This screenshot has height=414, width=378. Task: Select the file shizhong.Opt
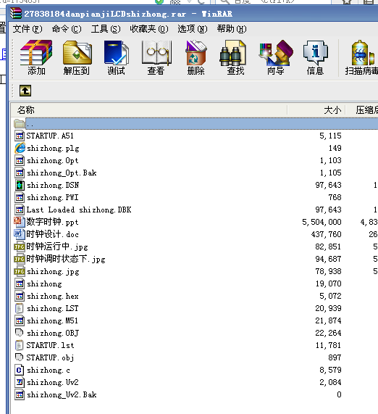point(52,160)
